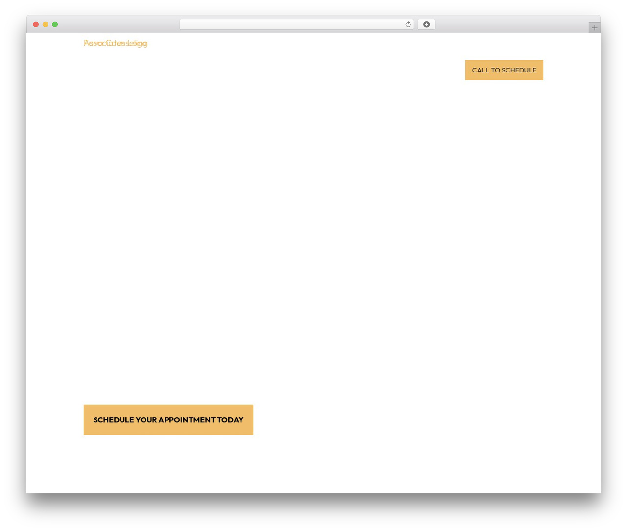Image resolution: width=627 pixels, height=531 pixels.
Task: Close the window with red button
Action: [x=36, y=24]
